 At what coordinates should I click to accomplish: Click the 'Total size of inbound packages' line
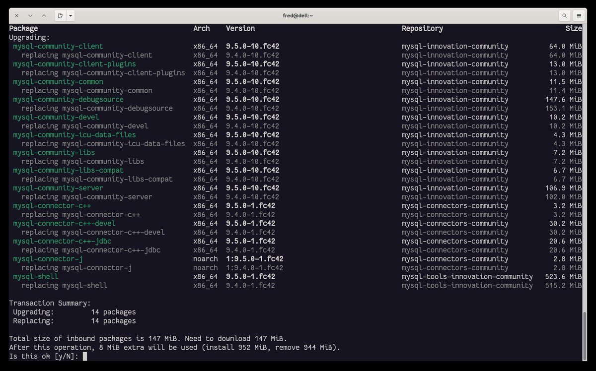coord(148,339)
